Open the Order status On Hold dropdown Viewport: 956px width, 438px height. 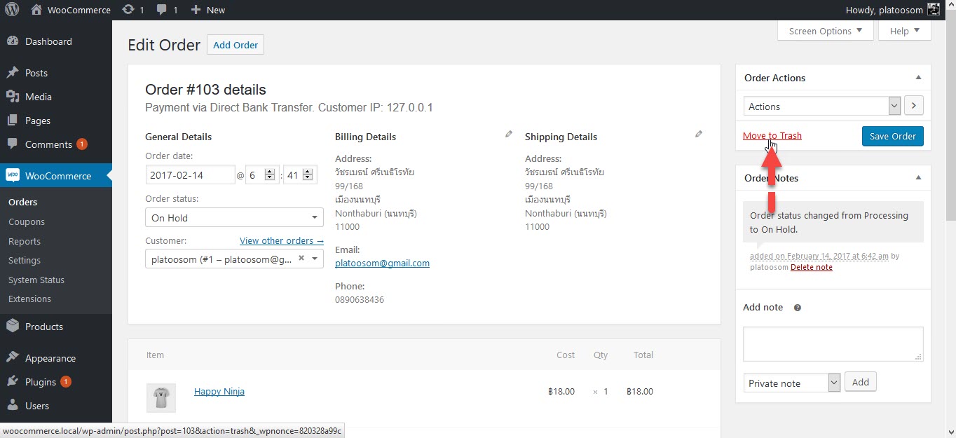click(x=234, y=218)
